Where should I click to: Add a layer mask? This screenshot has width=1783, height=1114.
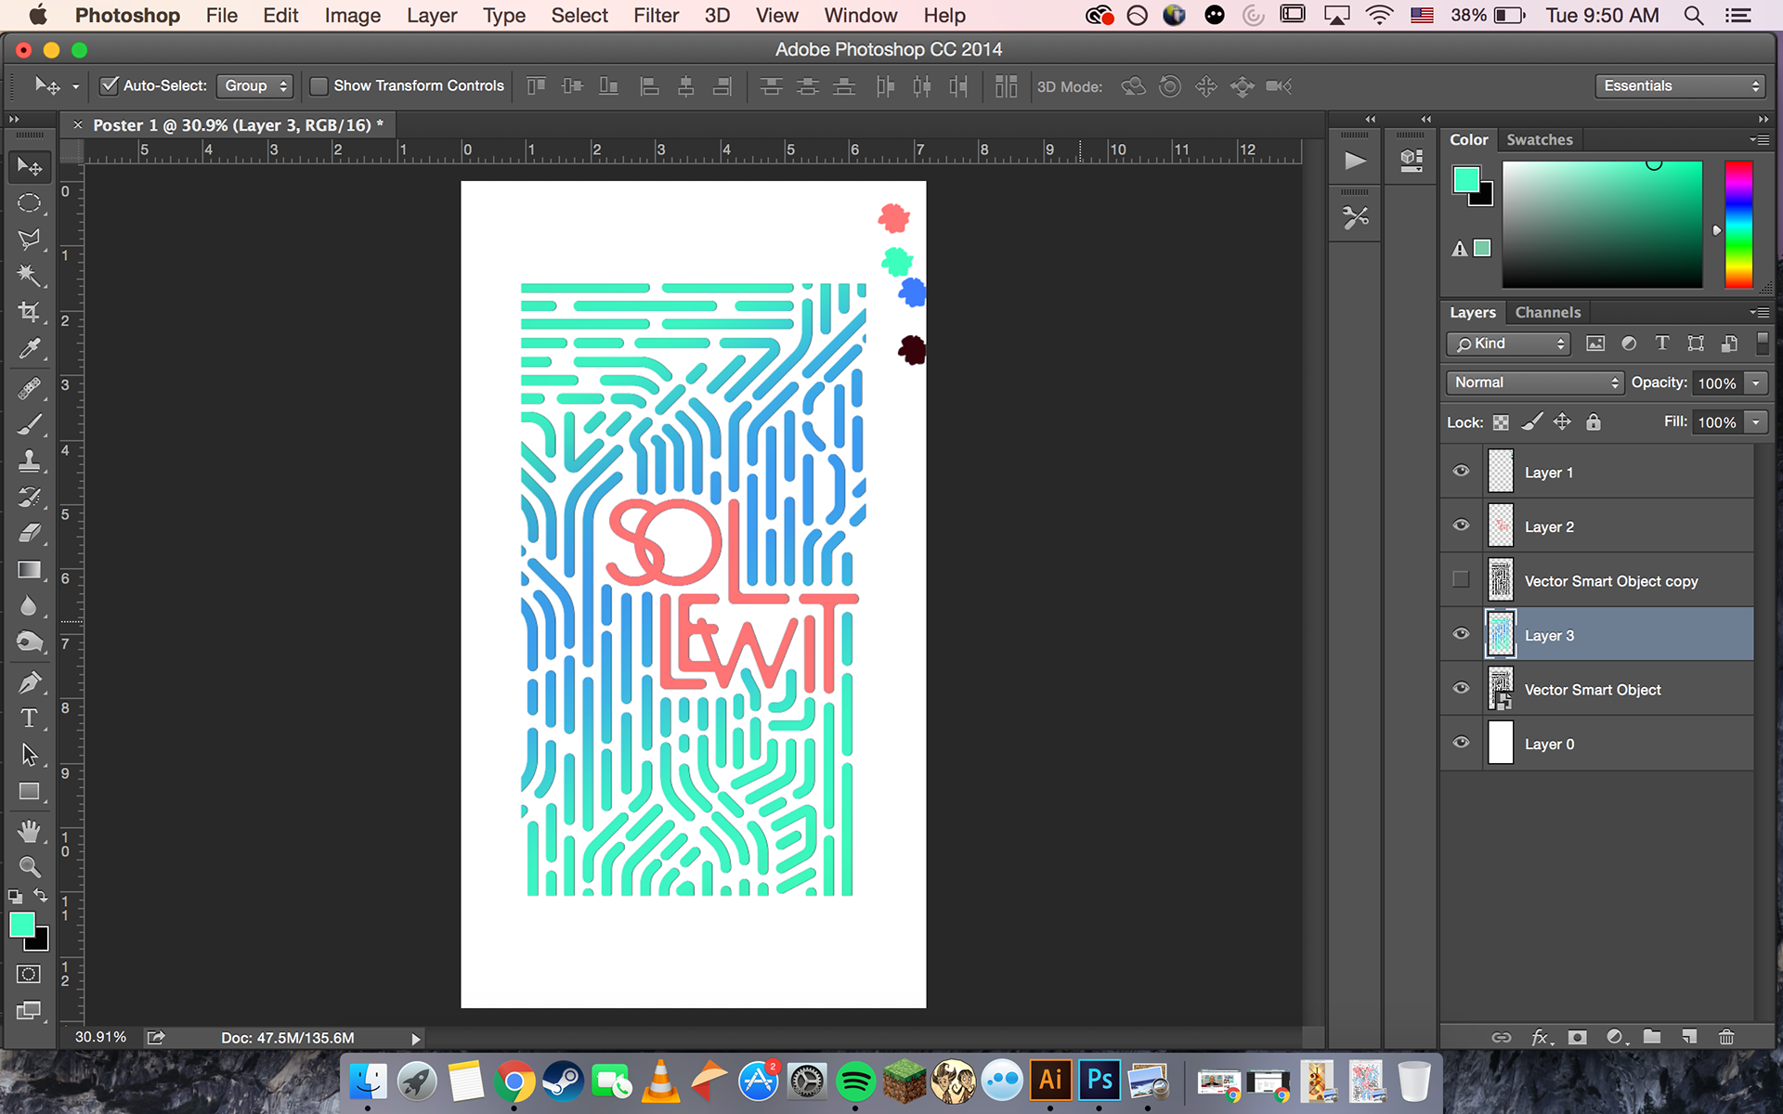1578,1037
